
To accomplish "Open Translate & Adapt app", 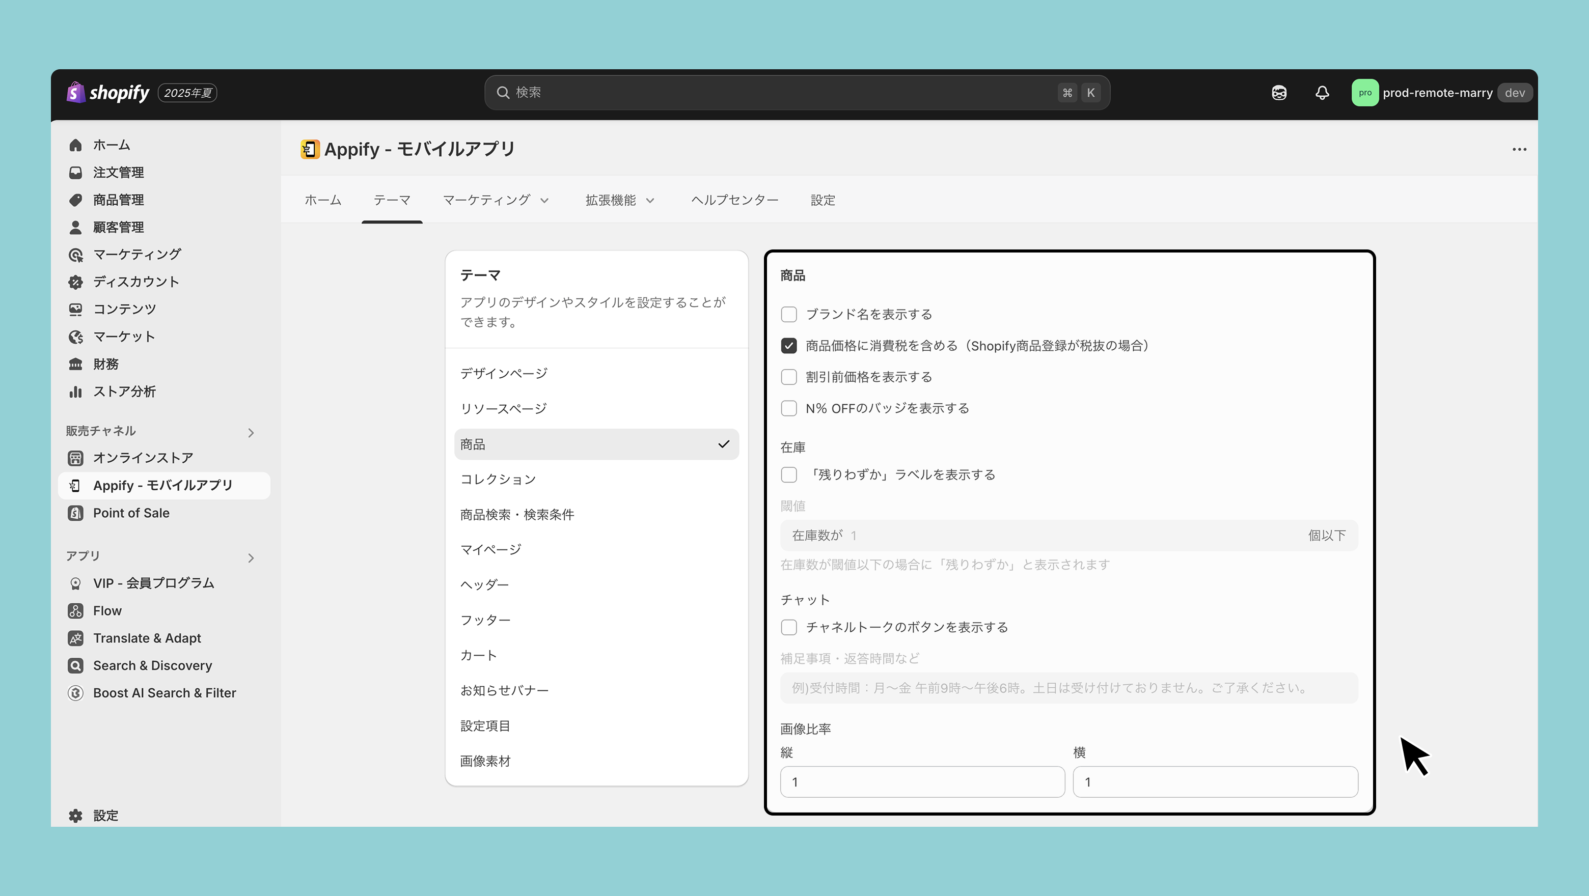I will tap(147, 638).
